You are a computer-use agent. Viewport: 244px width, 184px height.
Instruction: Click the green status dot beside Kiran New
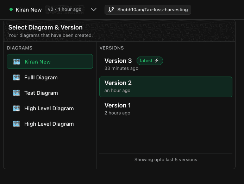tap(11, 9)
